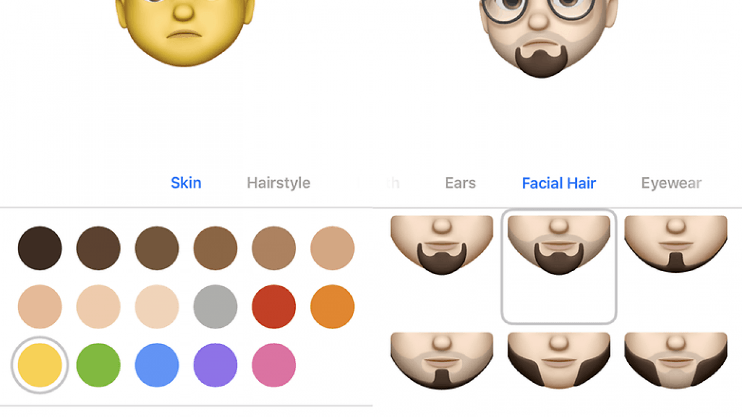Choose the purple skin color swatch

[216, 365]
